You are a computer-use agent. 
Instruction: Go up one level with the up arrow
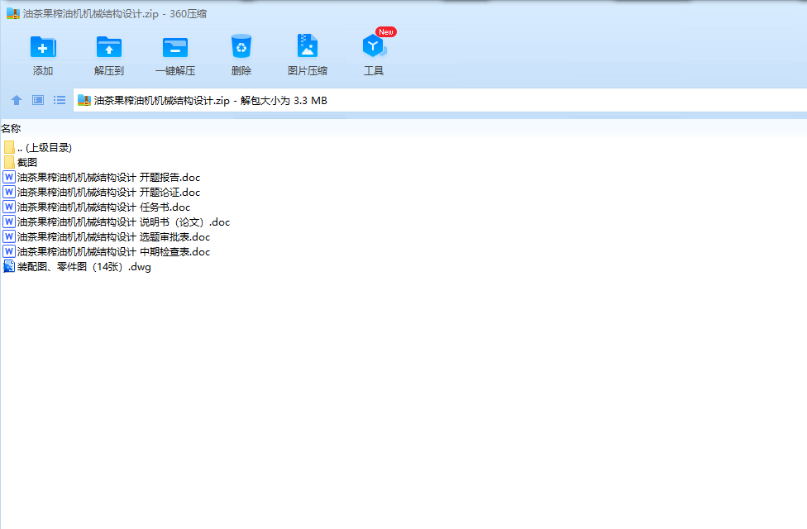tap(17, 100)
